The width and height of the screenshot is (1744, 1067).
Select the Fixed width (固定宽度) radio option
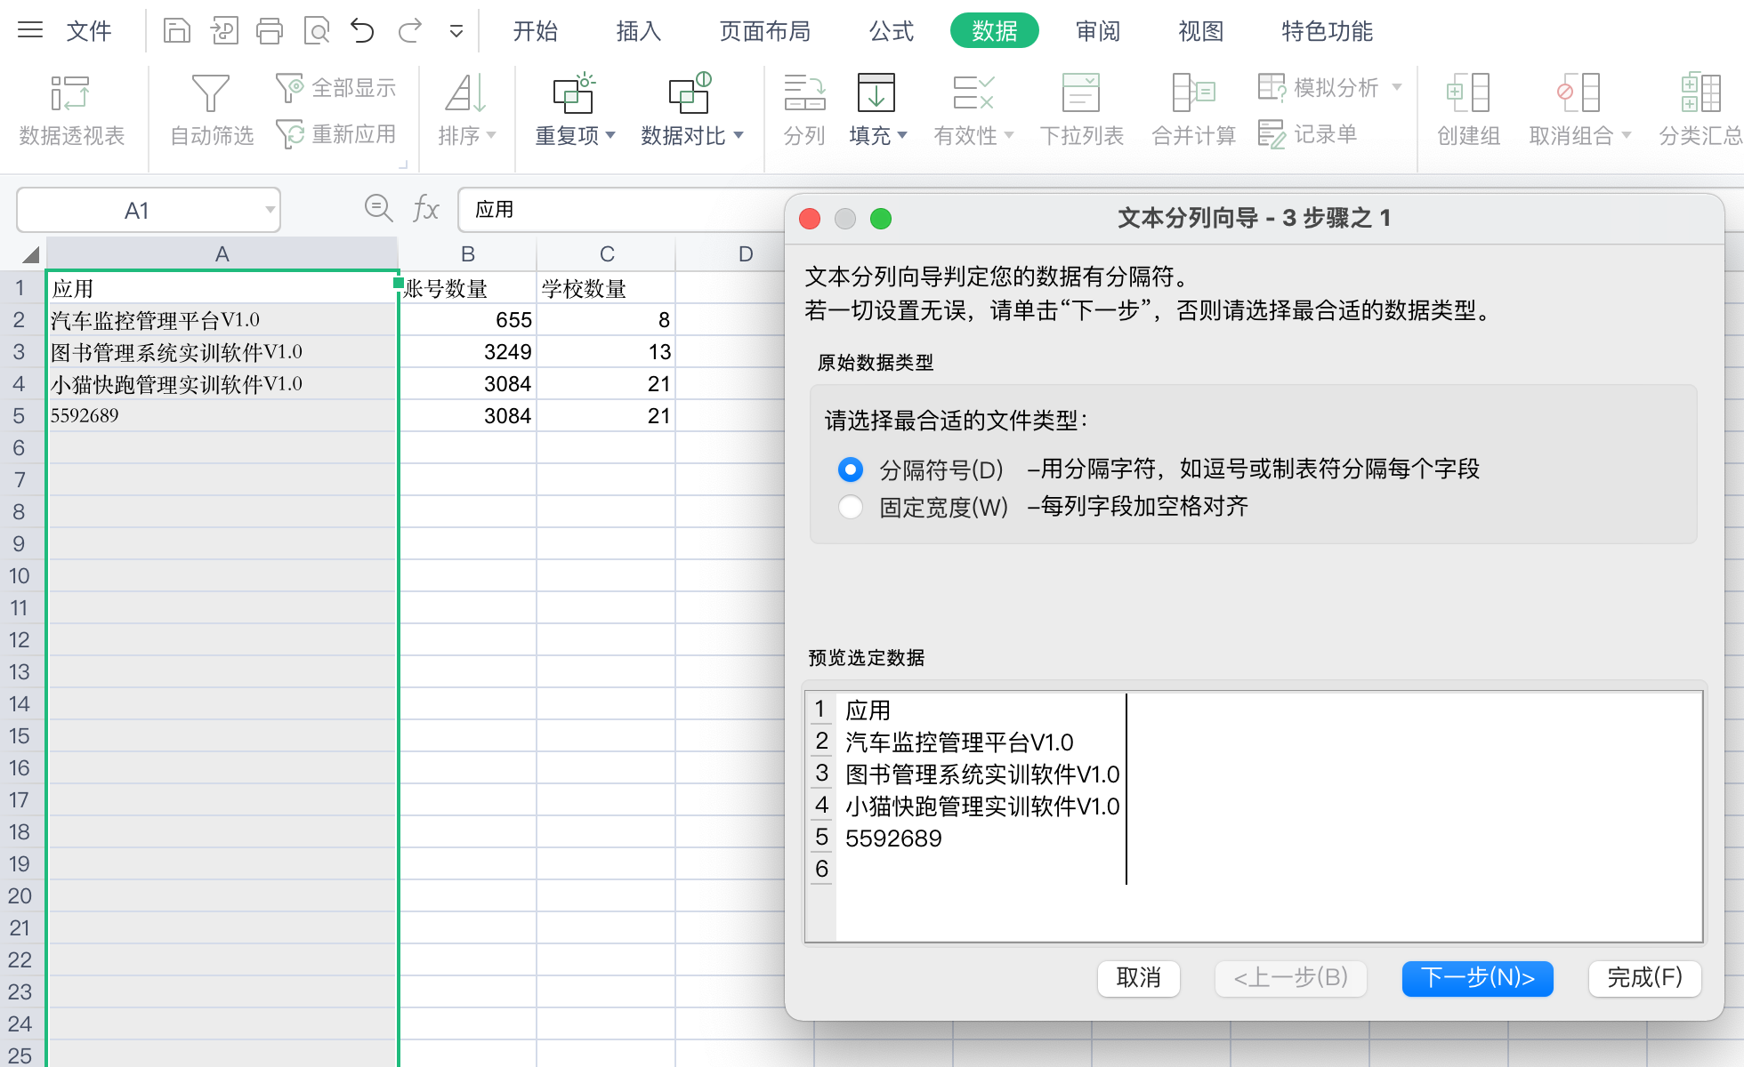click(x=851, y=507)
